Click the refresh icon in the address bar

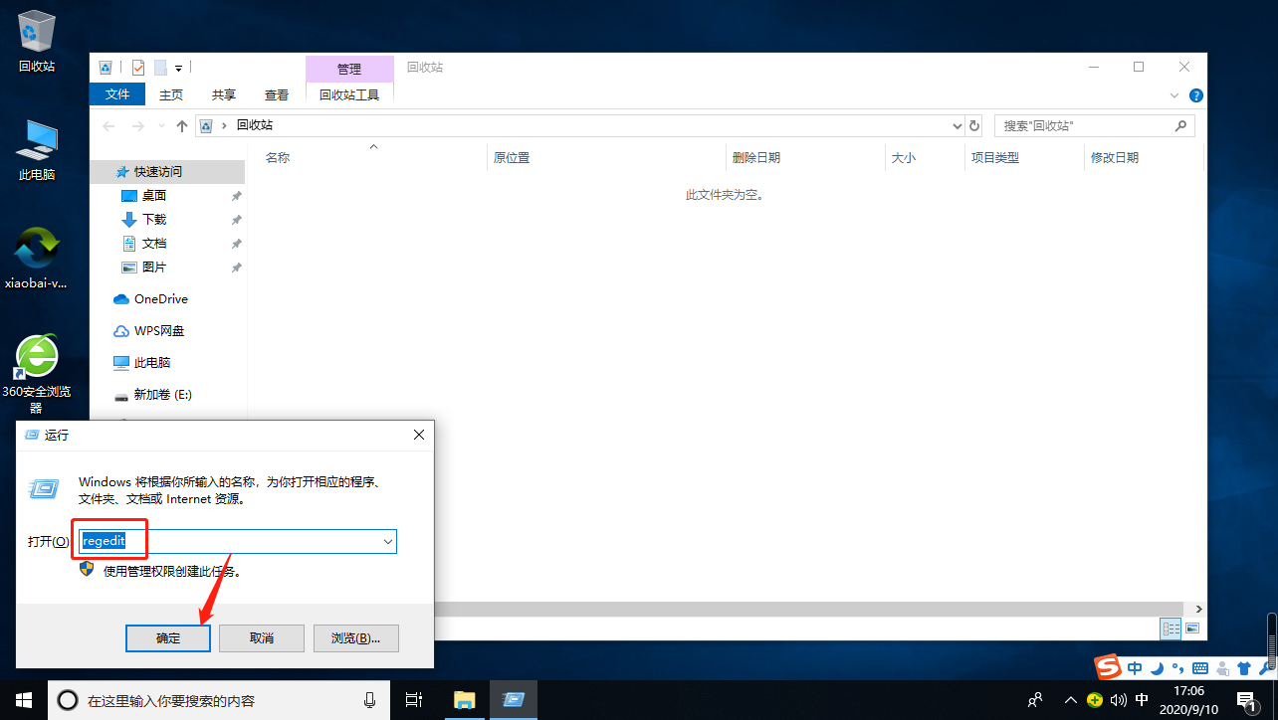pos(973,125)
